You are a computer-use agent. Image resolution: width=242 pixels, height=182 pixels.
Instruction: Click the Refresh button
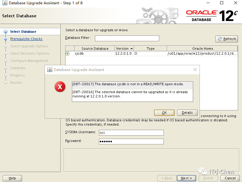227,39
